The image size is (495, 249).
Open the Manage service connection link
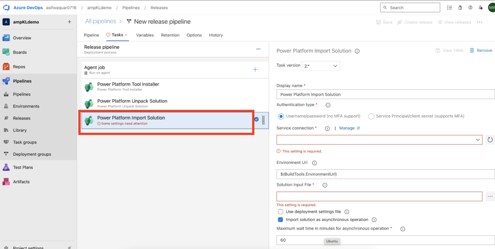click(x=349, y=128)
